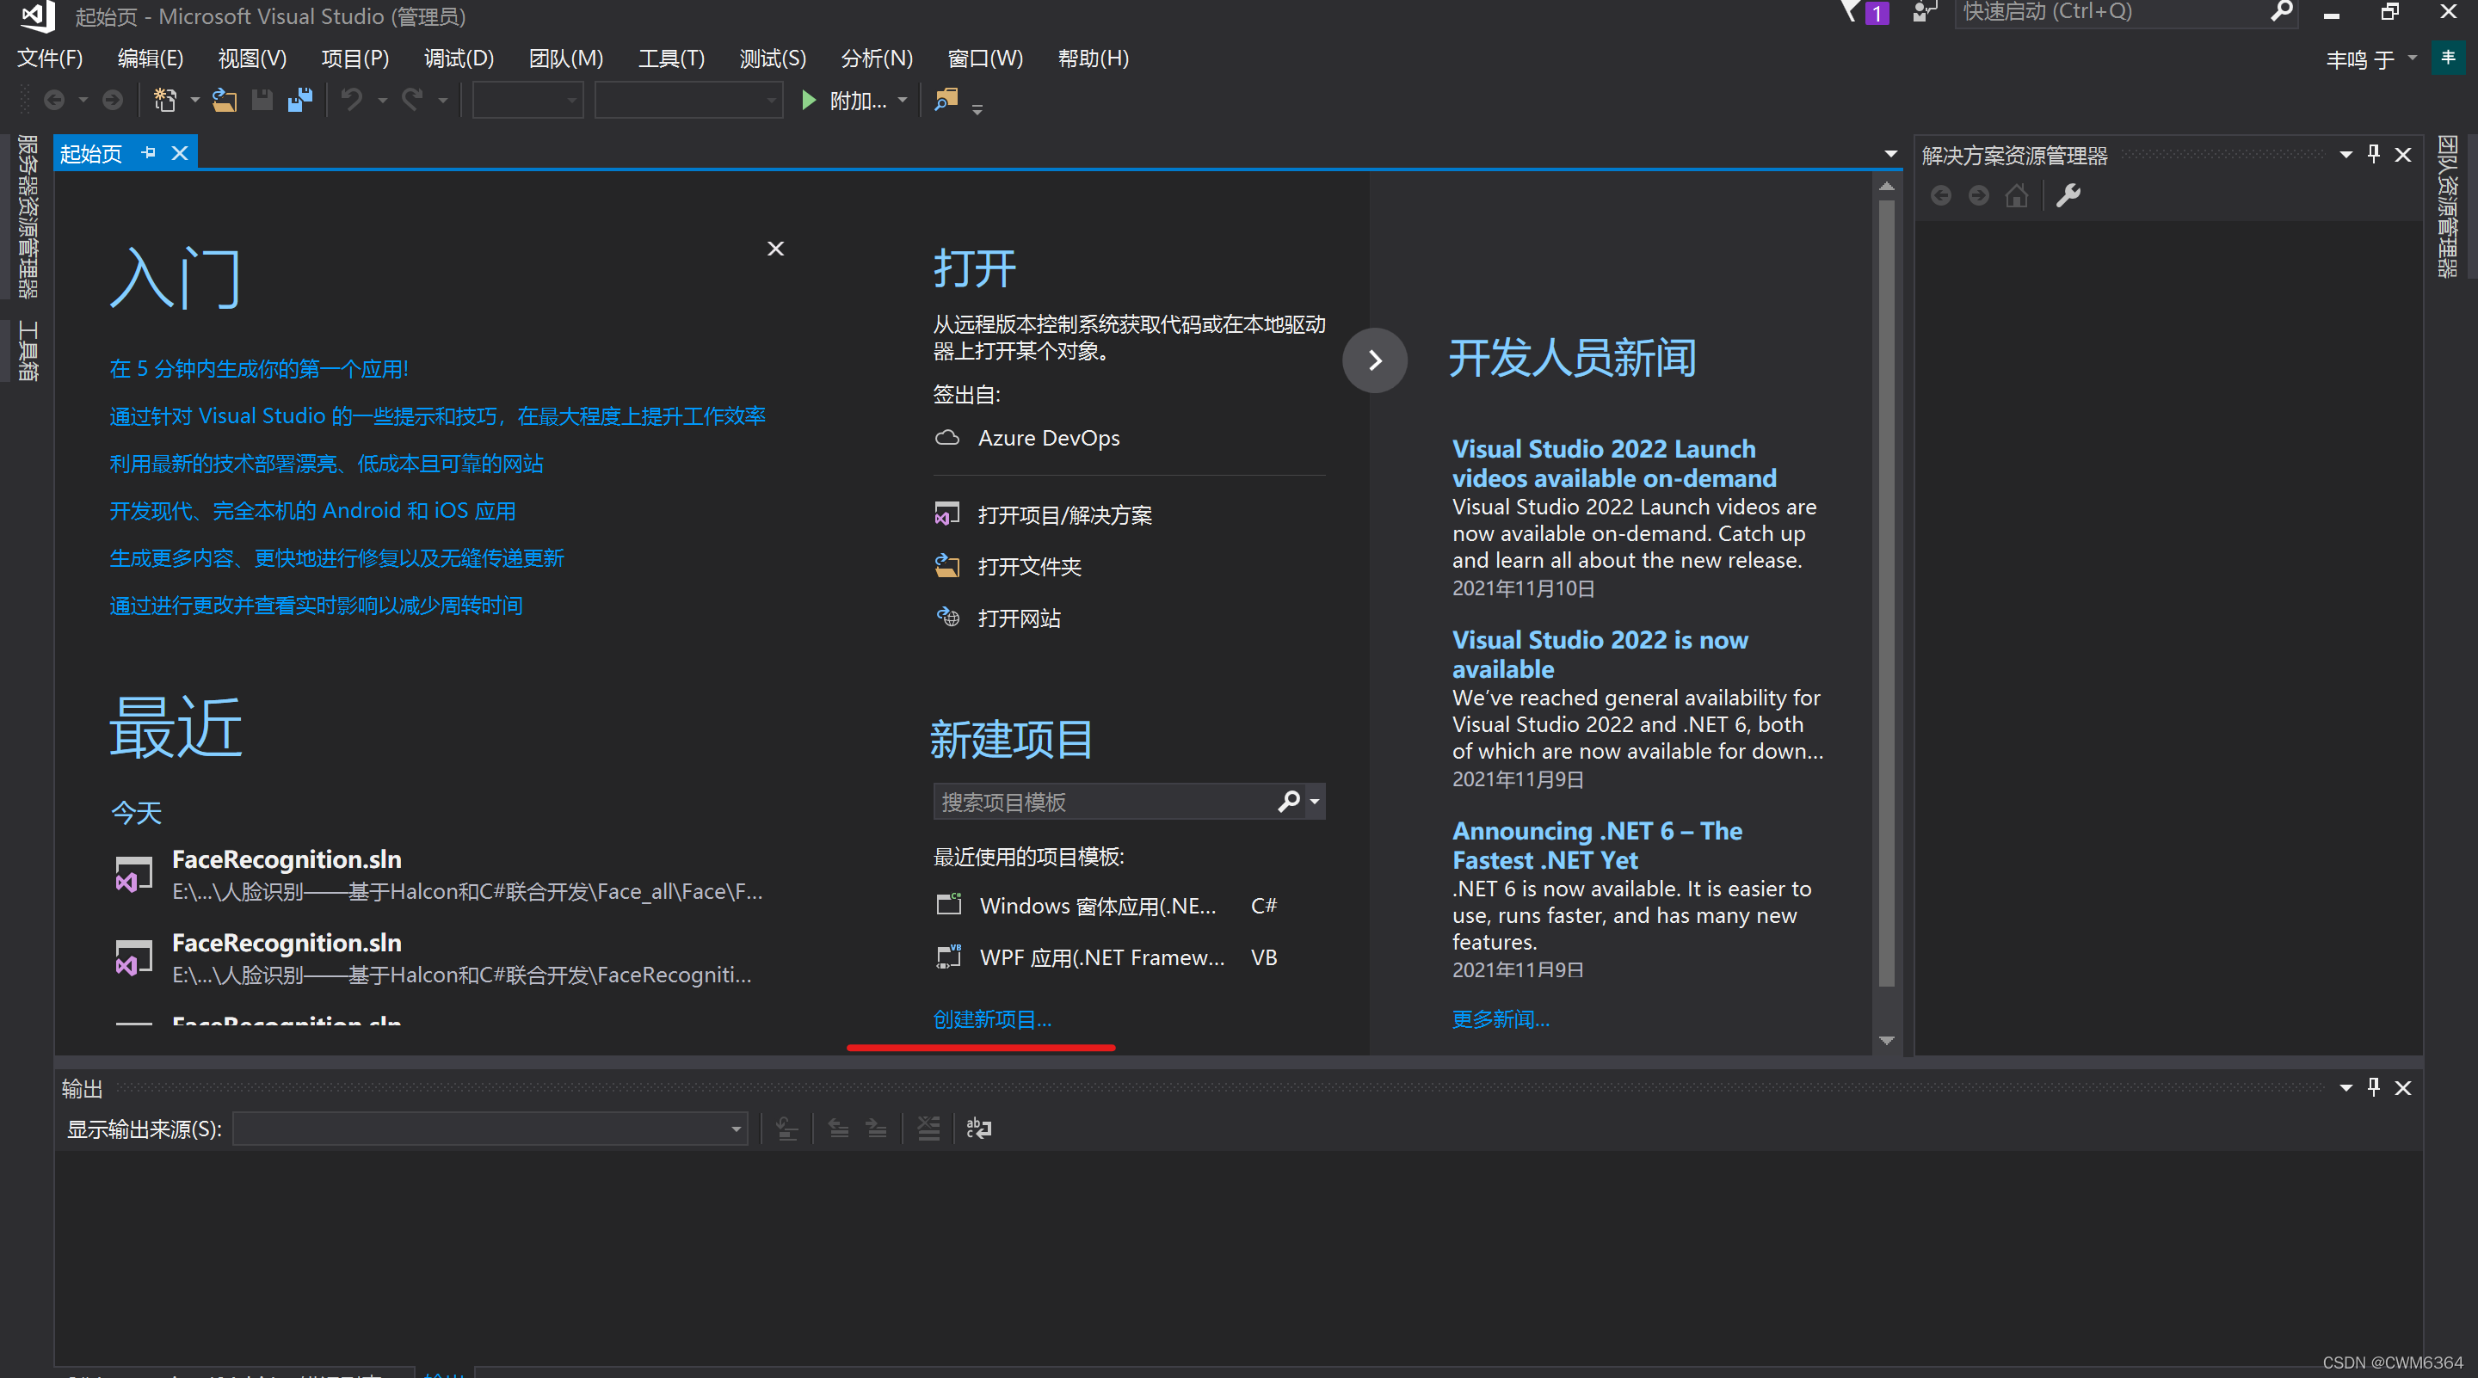Image resolution: width=2478 pixels, height=1378 pixels.
Task: Click the Redo toolbar icon
Action: [413, 100]
